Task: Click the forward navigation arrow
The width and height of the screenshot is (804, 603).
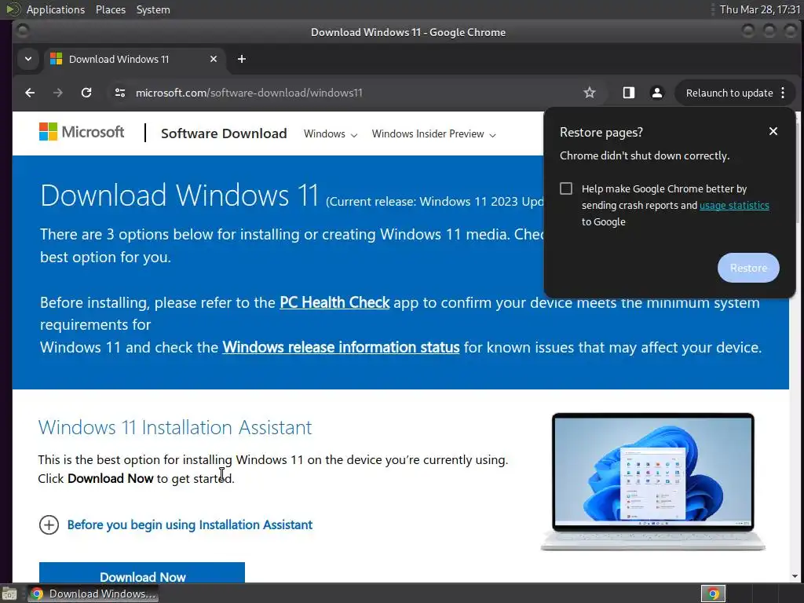Action: point(58,93)
